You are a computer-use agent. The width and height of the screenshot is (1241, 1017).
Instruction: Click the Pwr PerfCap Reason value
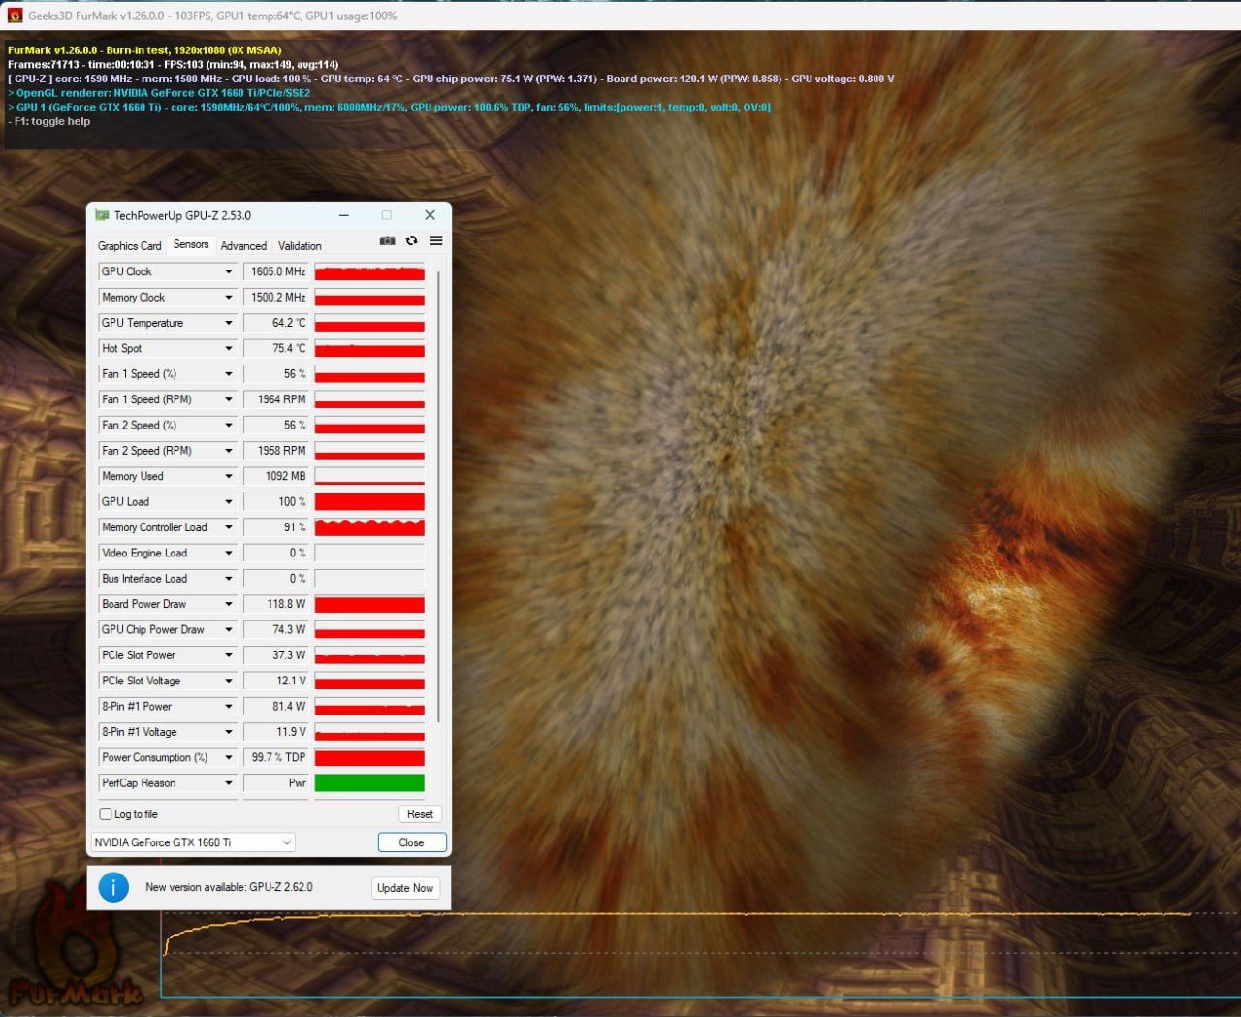[x=276, y=783]
